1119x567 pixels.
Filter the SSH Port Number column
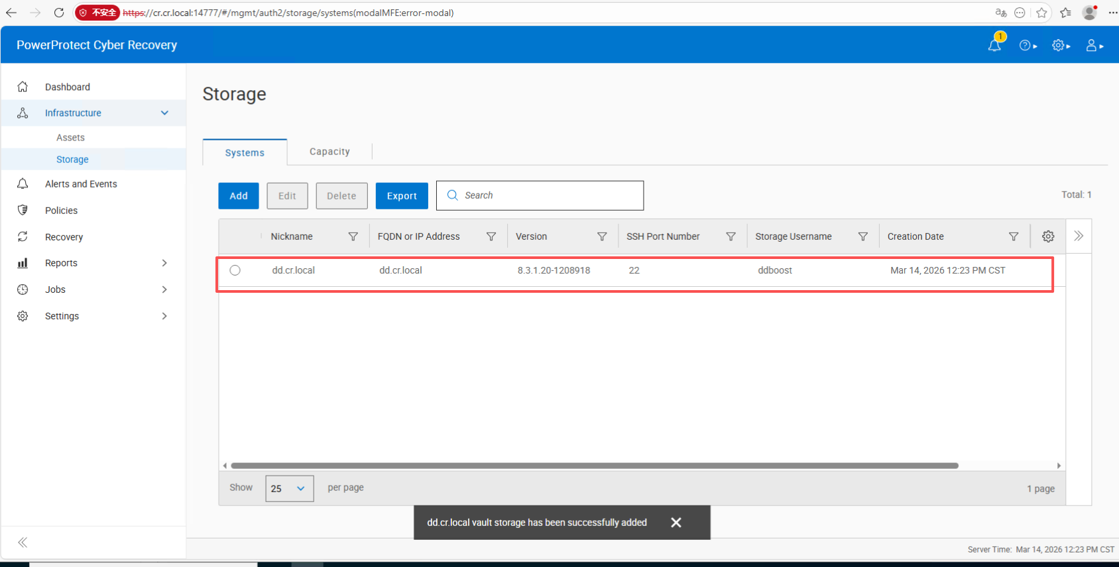coord(731,236)
